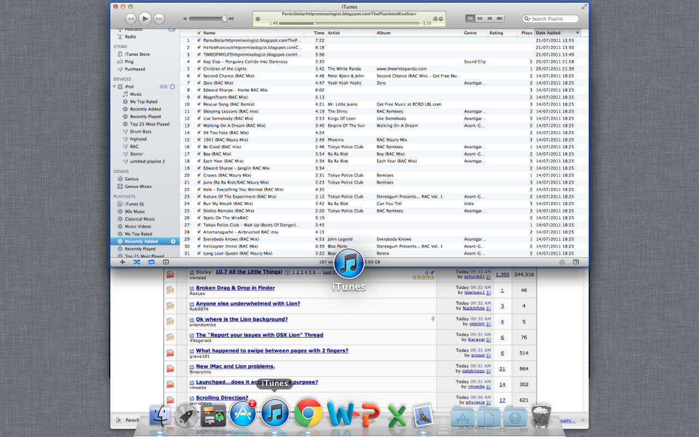Switch to grid view
The height and width of the screenshot is (437, 699).
pyautogui.click(x=490, y=19)
